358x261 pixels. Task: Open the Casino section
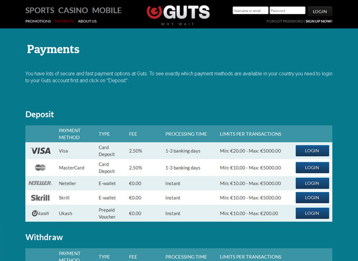click(x=73, y=11)
